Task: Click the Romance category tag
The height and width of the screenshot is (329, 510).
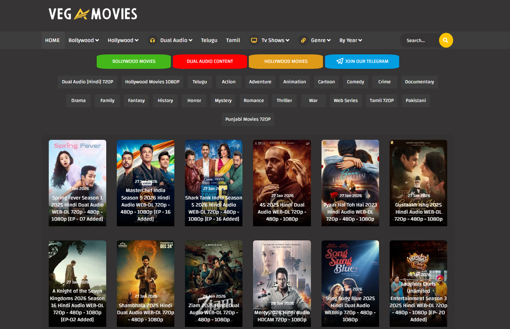Action: point(254,101)
